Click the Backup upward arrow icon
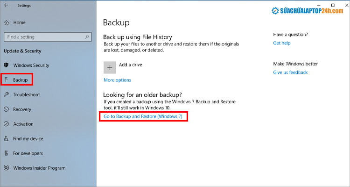The width and height of the screenshot is (350, 187). click(x=6, y=80)
